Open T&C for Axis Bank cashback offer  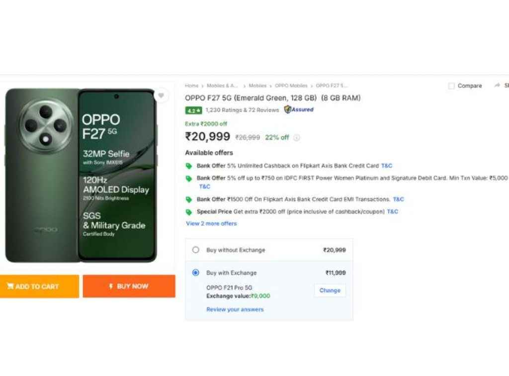(386, 166)
